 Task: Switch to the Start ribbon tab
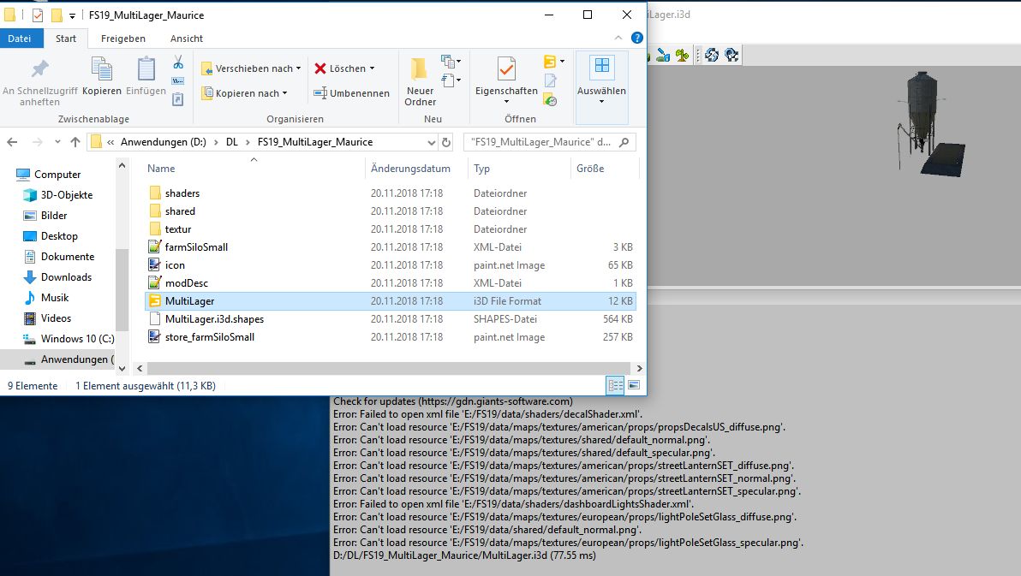[66, 39]
